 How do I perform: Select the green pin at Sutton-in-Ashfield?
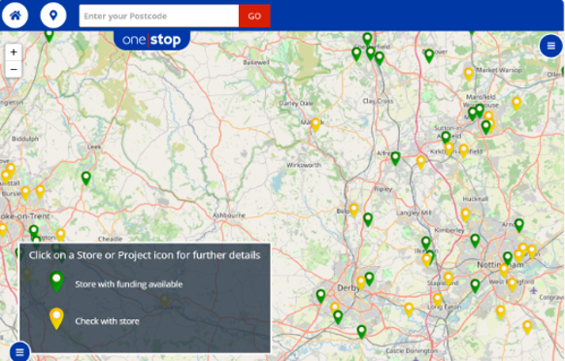click(x=446, y=138)
